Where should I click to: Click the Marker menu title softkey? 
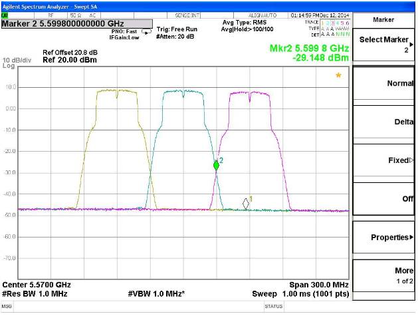(383, 20)
